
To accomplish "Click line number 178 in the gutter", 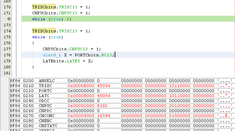I will point(7,55).
